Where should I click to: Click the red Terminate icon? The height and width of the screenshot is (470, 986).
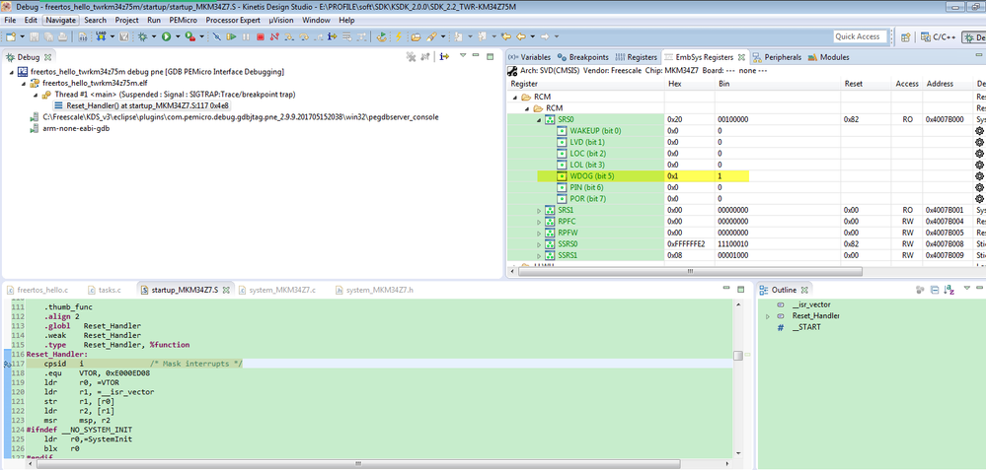tap(261, 36)
